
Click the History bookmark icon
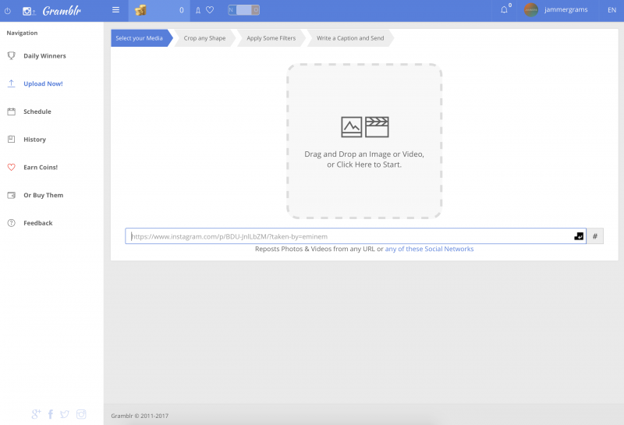12,140
